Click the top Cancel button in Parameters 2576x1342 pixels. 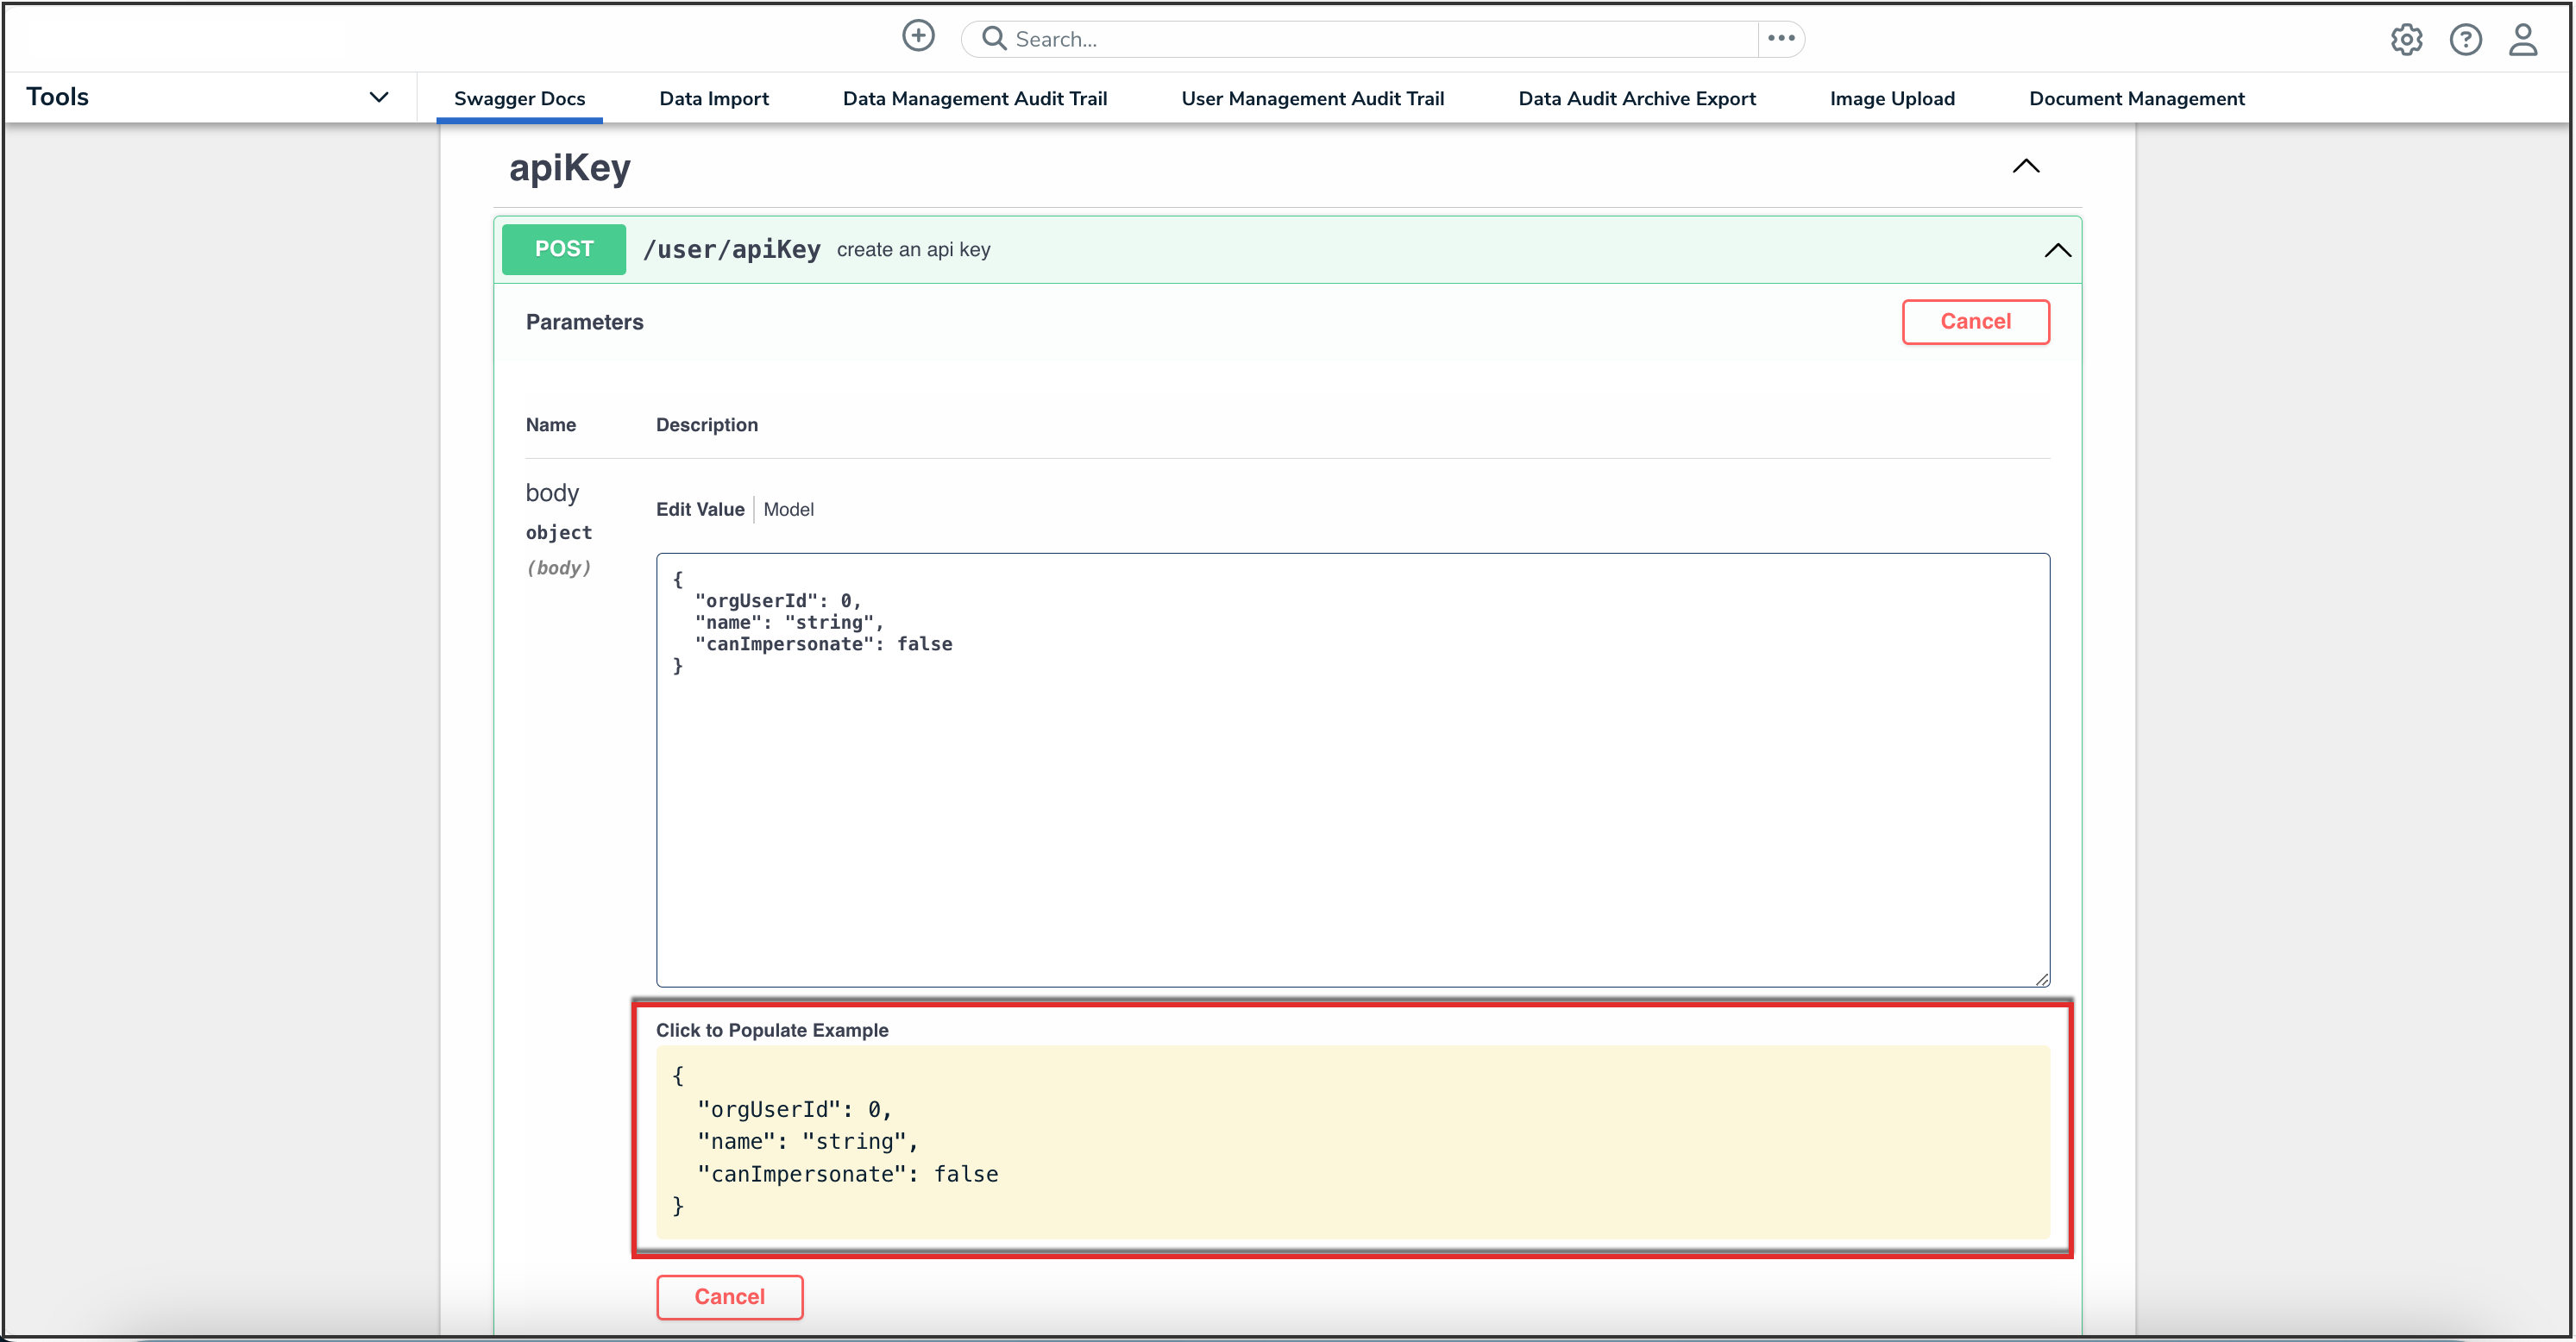1974,322
